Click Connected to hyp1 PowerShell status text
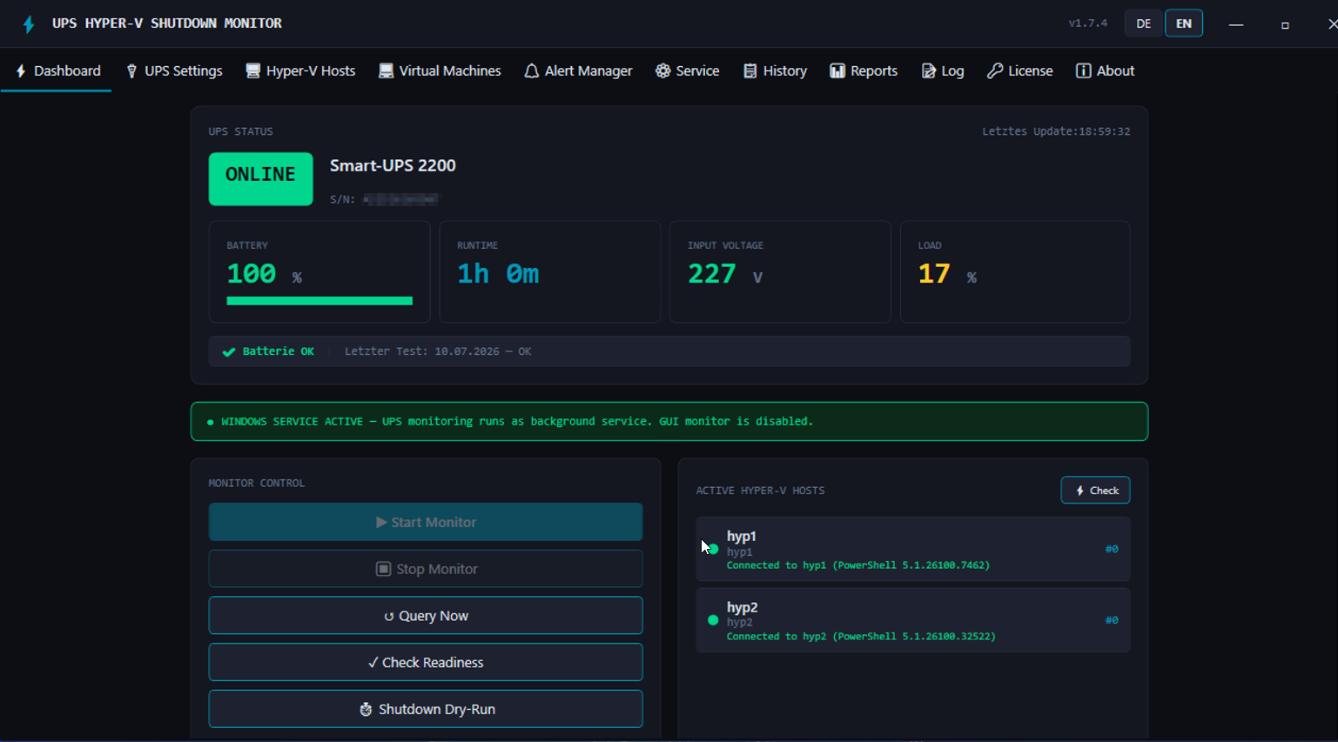This screenshot has height=742, width=1338. [858, 565]
